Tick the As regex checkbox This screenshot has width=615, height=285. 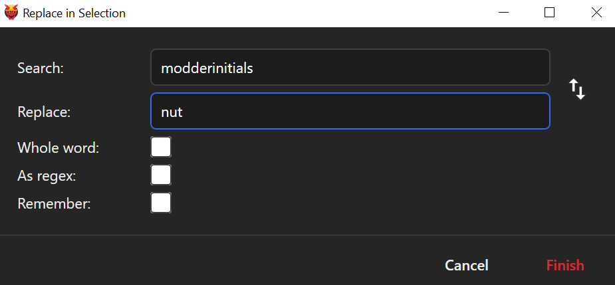[x=161, y=175]
